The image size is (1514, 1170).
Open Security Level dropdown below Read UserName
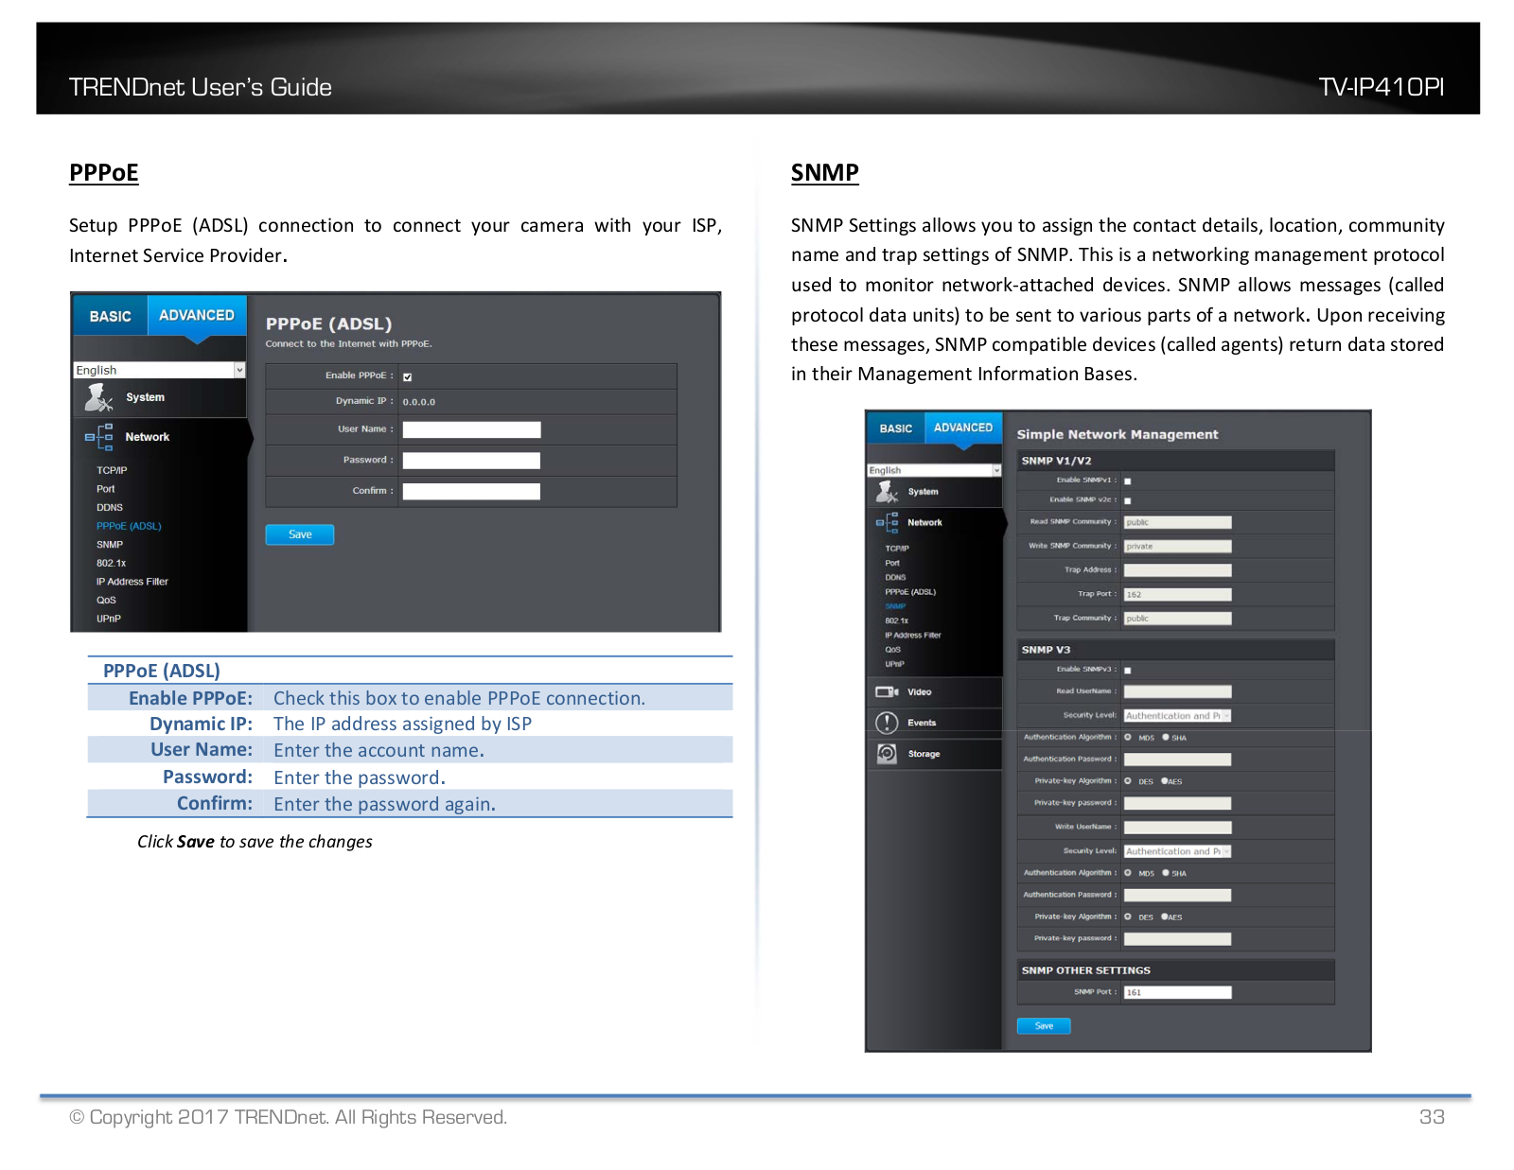1177,716
